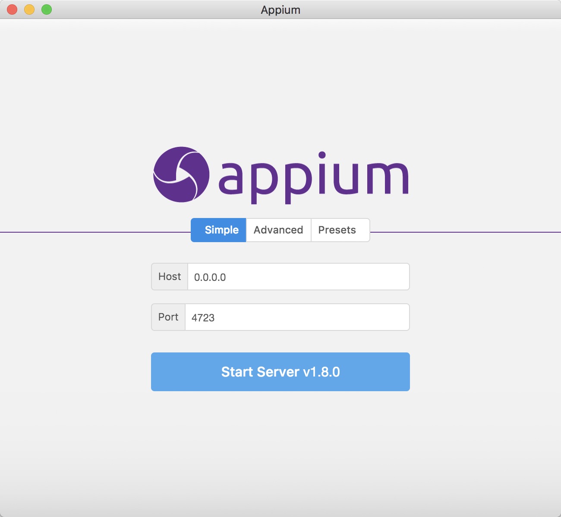561x517 pixels.
Task: Click the Host field label
Action: point(169,277)
